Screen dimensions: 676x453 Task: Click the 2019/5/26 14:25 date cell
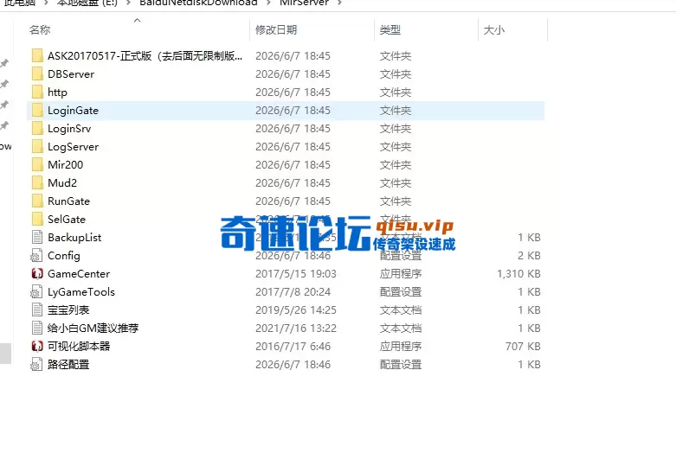296,310
